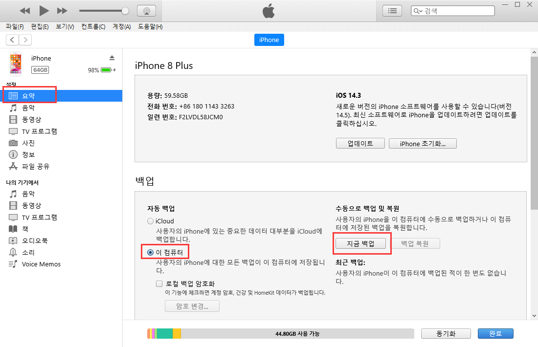Click the list view icon beside the search box
The width and height of the screenshot is (538, 347).
click(392, 10)
